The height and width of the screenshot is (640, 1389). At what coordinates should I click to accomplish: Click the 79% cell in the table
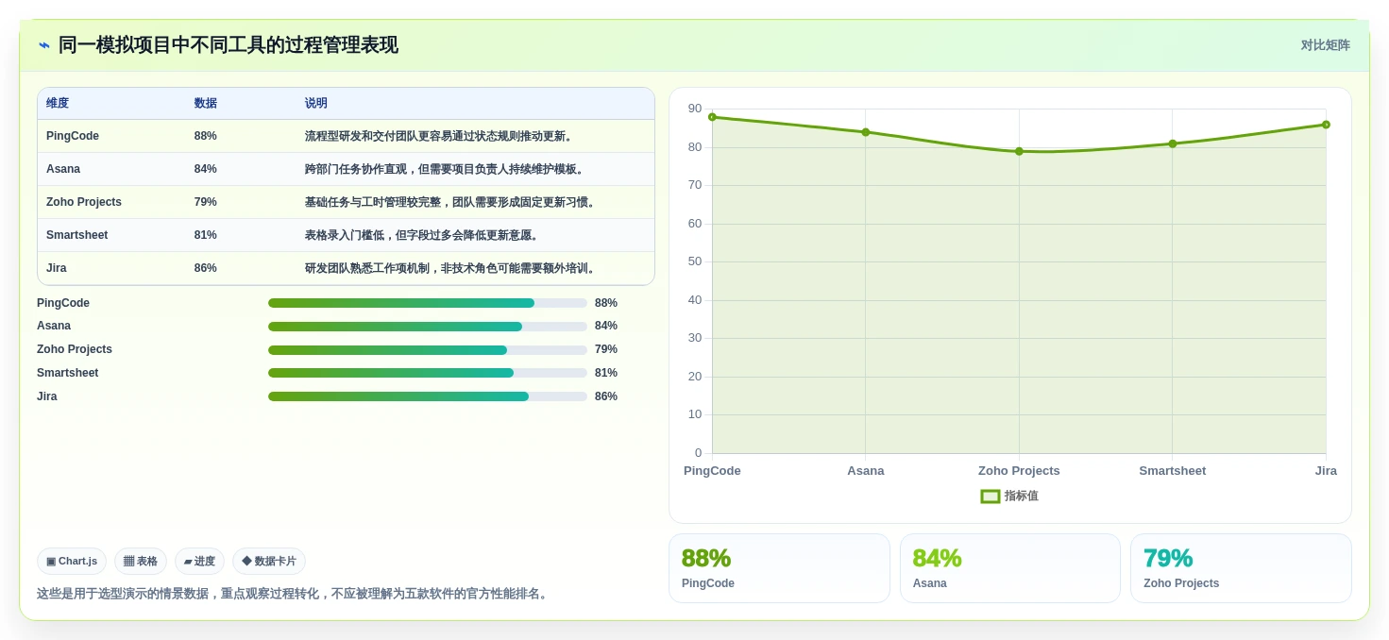[206, 202]
